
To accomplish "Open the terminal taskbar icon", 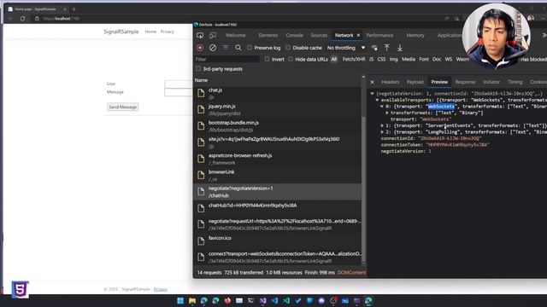I will 250,300.
